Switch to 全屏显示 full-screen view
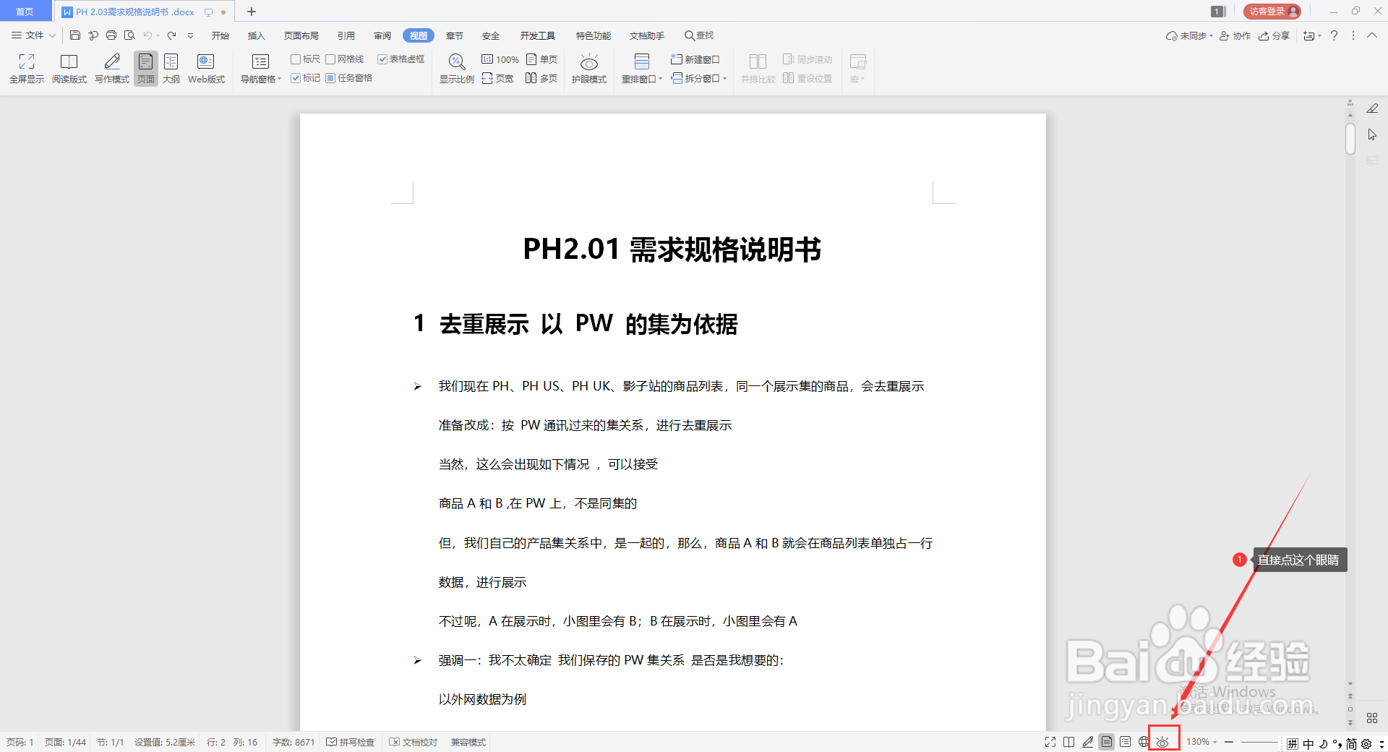This screenshot has width=1388, height=752. point(26,68)
